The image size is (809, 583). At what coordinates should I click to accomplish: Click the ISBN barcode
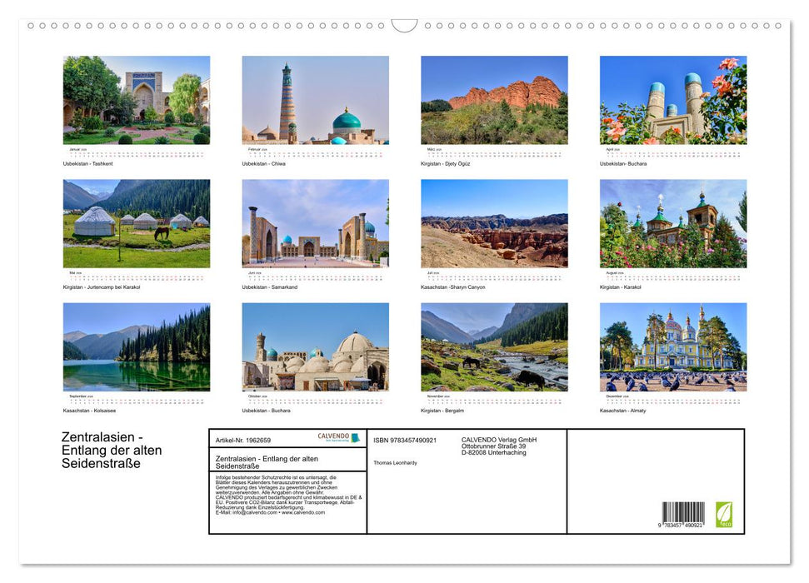pos(683,514)
